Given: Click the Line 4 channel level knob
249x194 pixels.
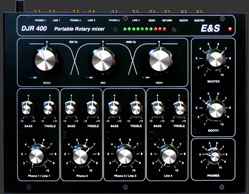Looking at the screenshot, I should pyautogui.click(x=169, y=156).
